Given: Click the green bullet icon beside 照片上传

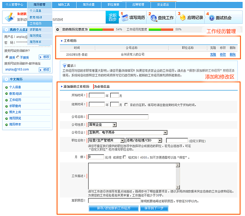Looking at the screenshot, I should click(6, 112).
